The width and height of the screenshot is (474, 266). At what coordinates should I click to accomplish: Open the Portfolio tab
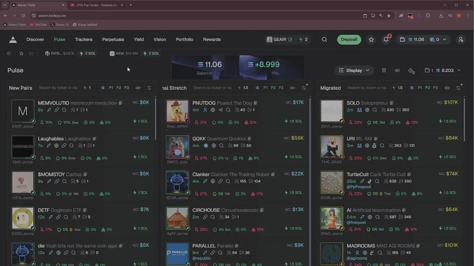point(184,40)
